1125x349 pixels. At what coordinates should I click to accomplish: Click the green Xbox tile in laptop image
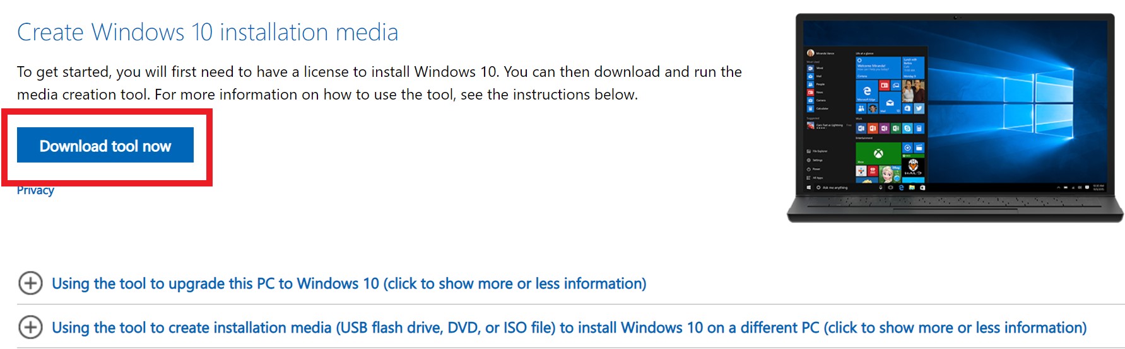(878, 153)
